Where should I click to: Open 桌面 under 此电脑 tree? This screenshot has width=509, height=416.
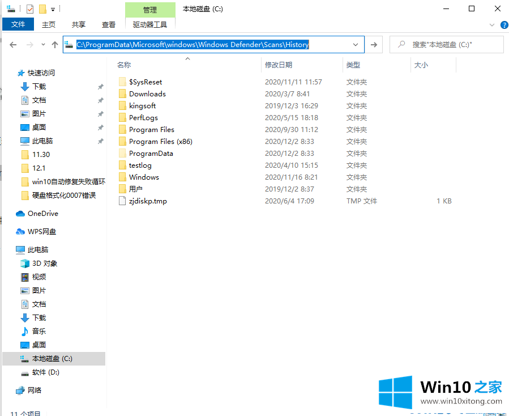(39, 345)
